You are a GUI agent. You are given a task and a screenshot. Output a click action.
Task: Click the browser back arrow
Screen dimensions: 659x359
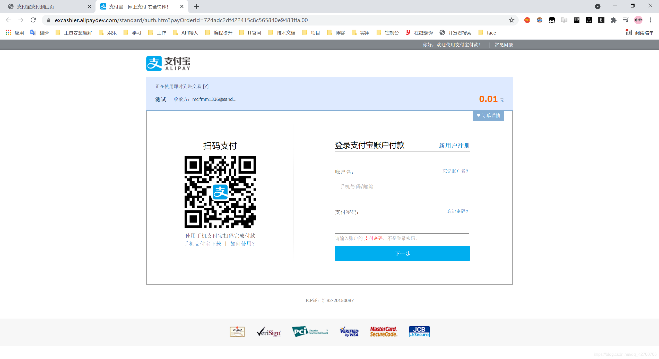coord(8,20)
